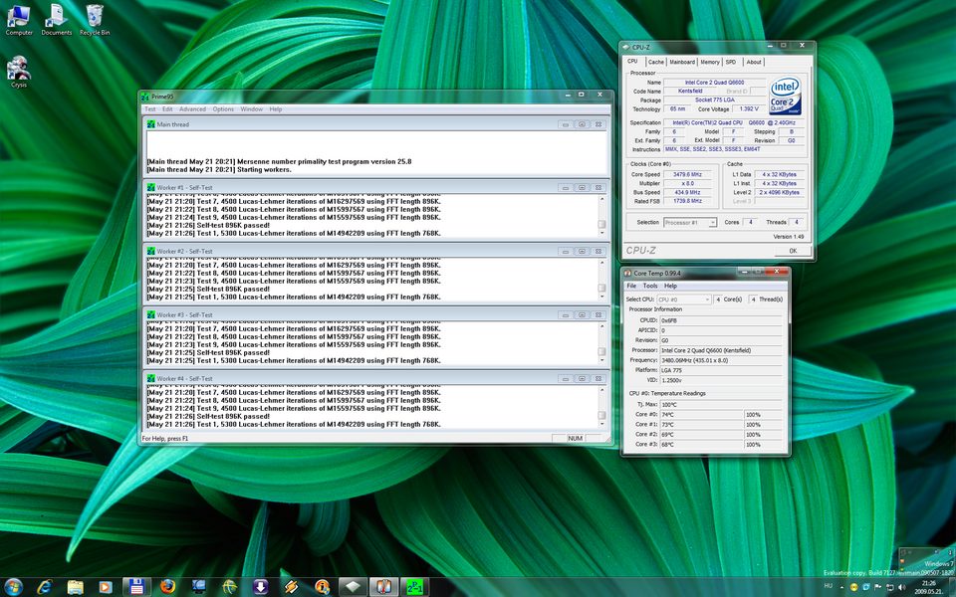Click the down scroll arrow in Worker #2 pane

coord(601,298)
